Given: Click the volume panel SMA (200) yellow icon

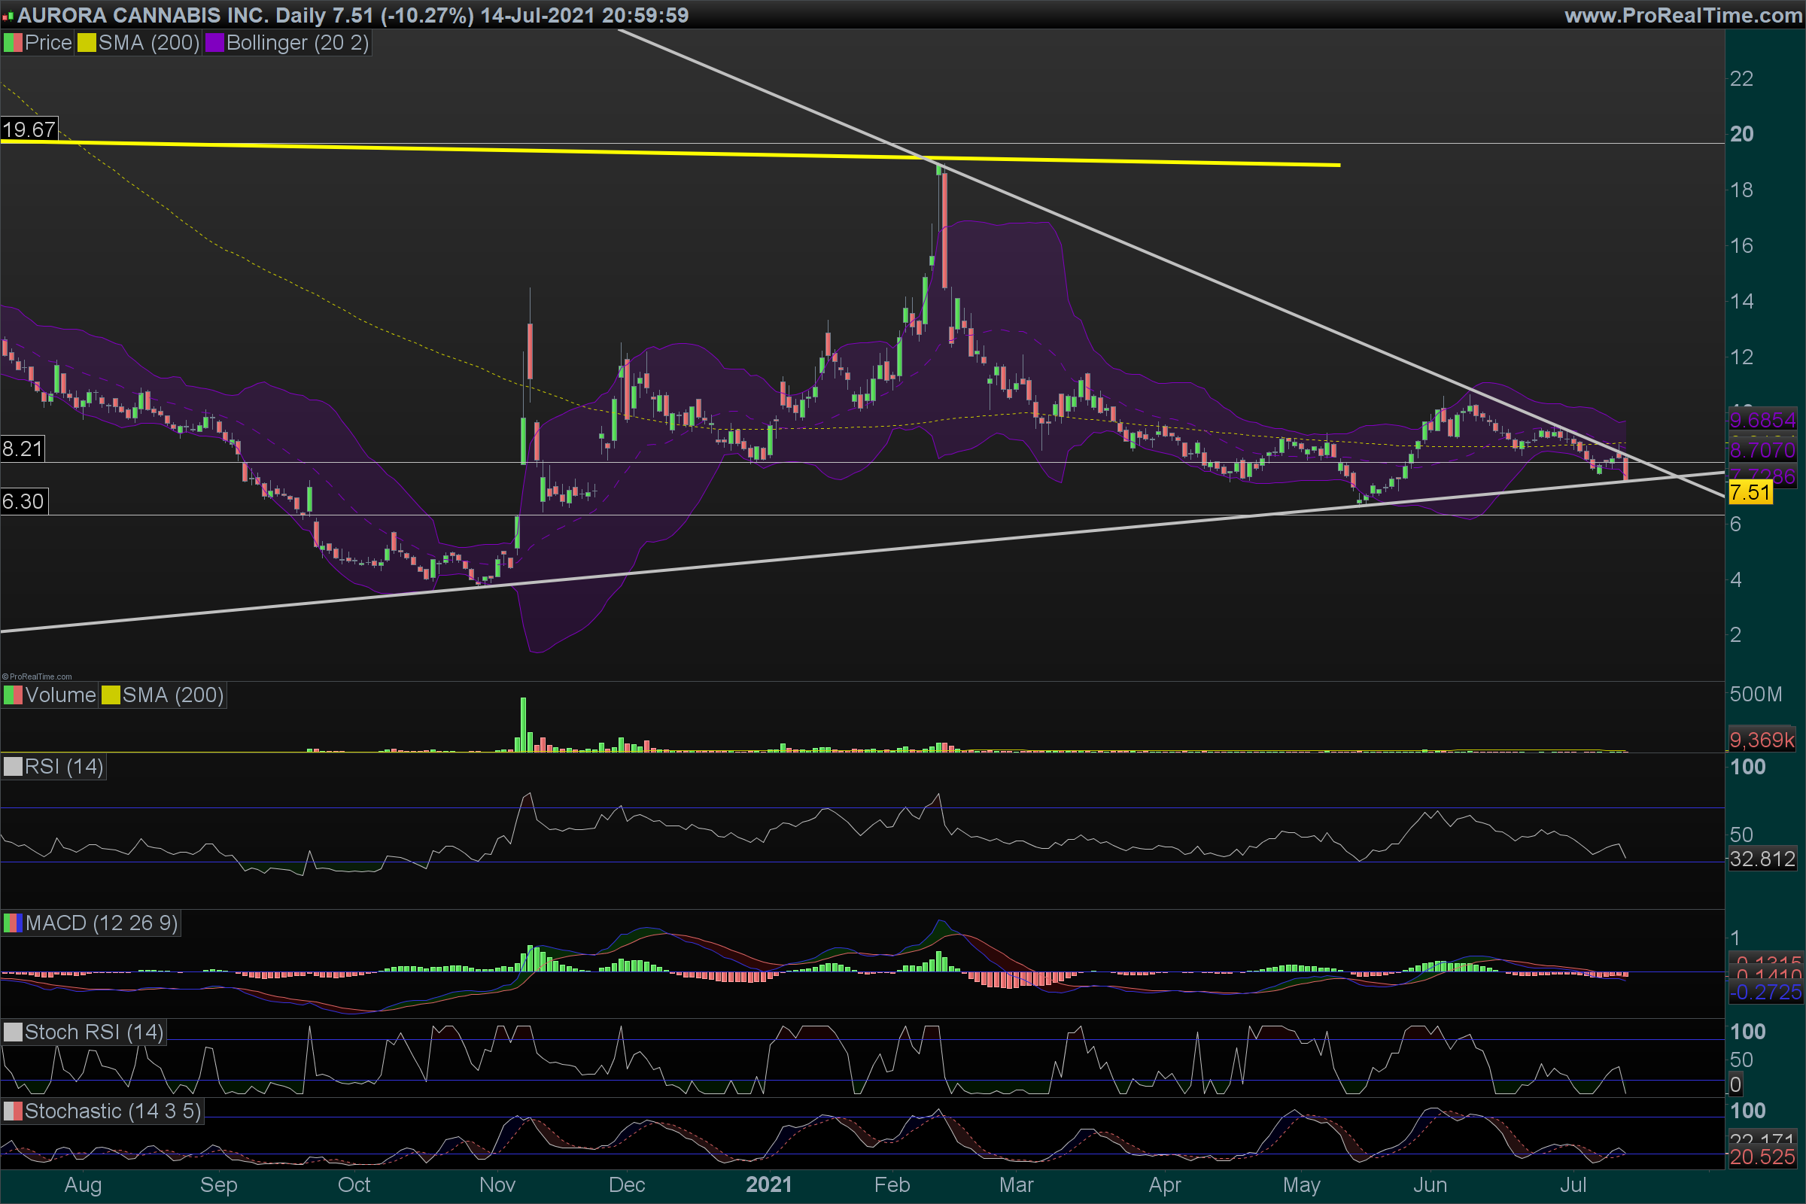Looking at the screenshot, I should click(111, 695).
